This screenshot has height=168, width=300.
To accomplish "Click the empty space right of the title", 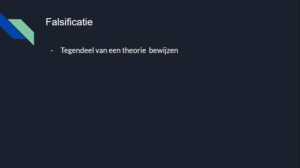I will coord(188,22).
